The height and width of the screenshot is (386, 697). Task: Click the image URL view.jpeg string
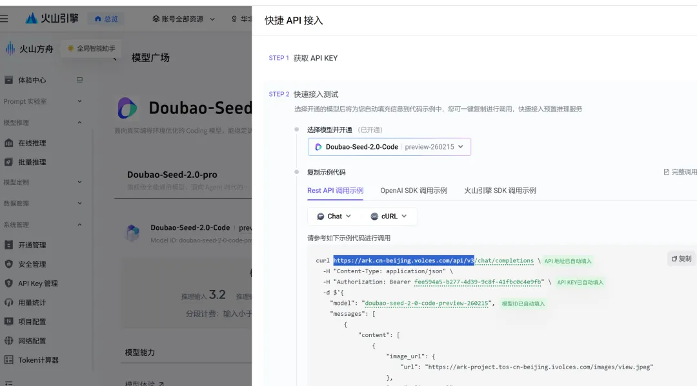tap(539, 367)
